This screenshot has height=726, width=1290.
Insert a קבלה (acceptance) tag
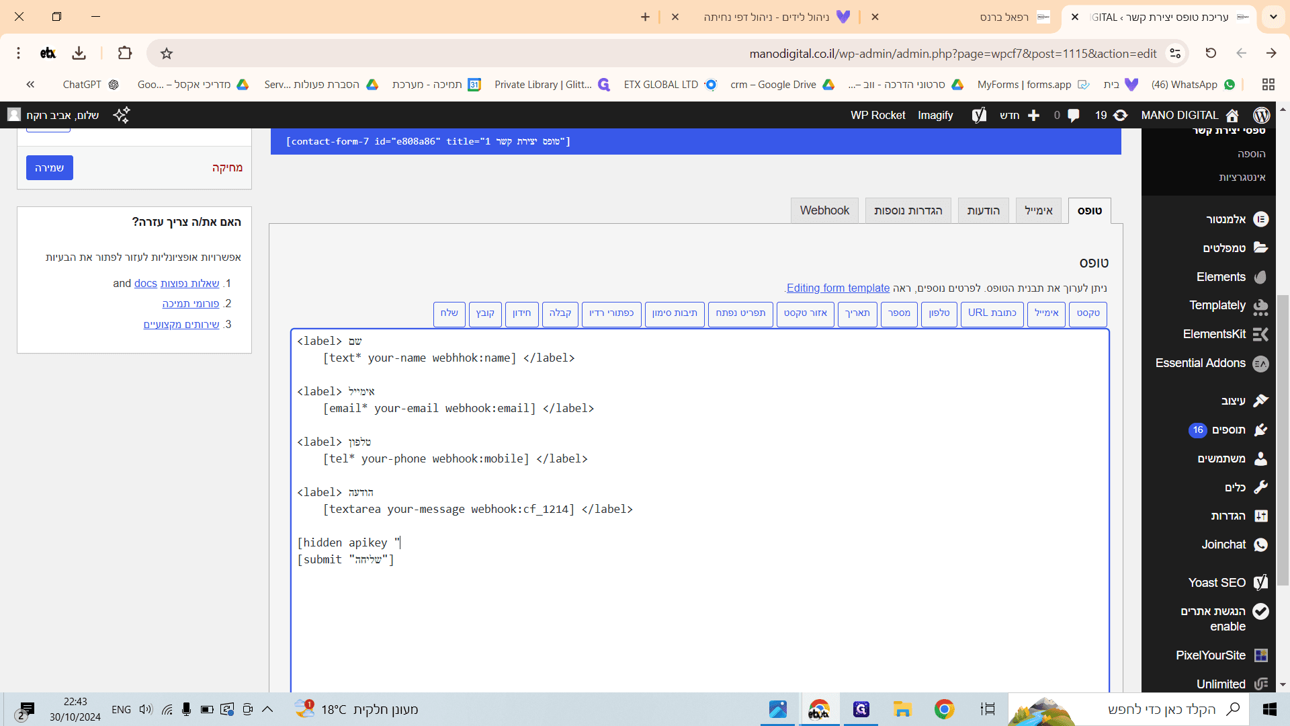(x=560, y=314)
